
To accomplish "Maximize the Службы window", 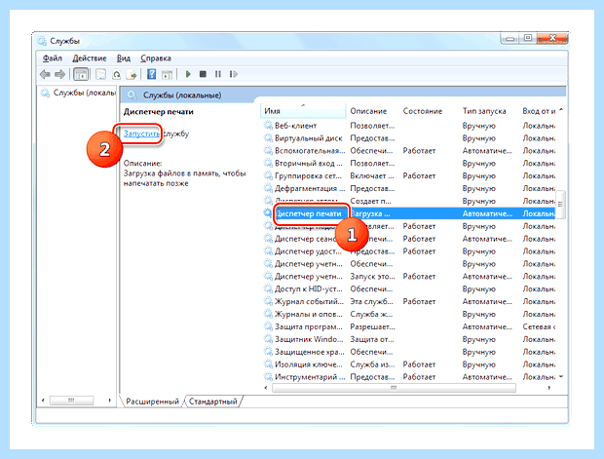I will 528,38.
